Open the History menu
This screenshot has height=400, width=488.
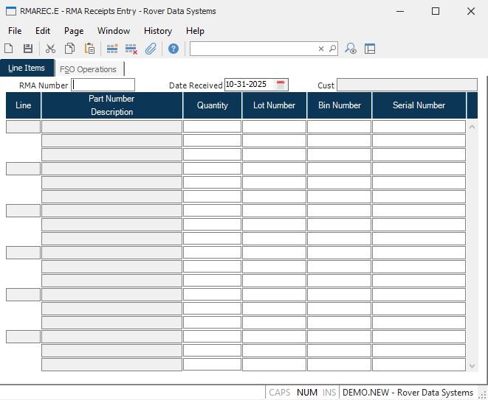[x=157, y=31]
